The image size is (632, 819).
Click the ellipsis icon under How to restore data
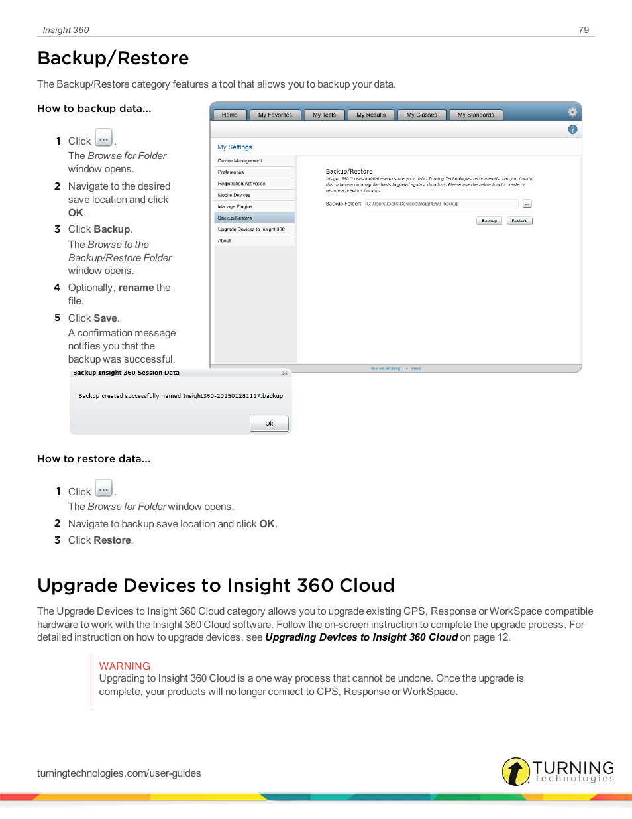[104, 489]
